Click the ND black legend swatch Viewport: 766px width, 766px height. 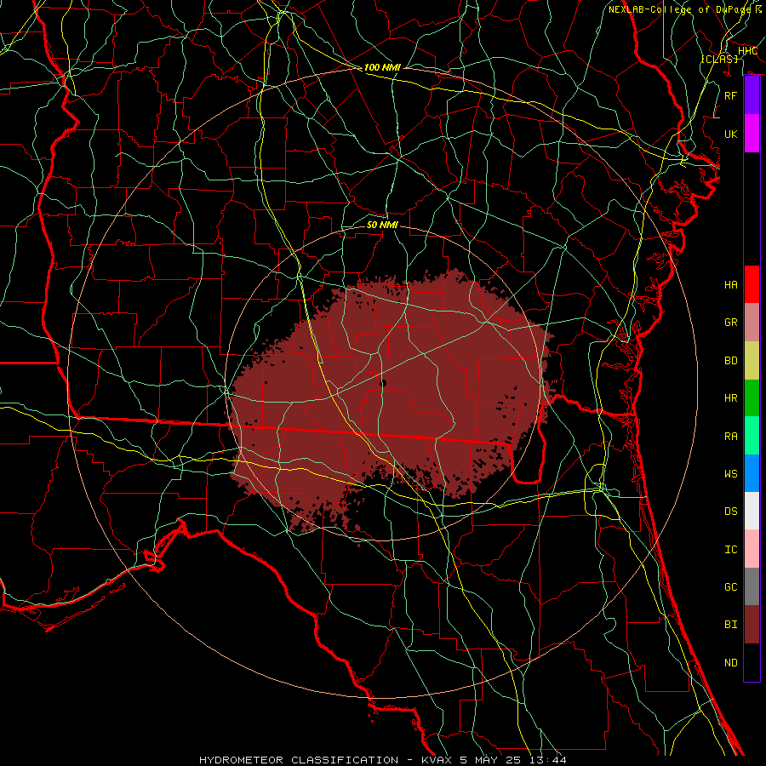tap(752, 662)
